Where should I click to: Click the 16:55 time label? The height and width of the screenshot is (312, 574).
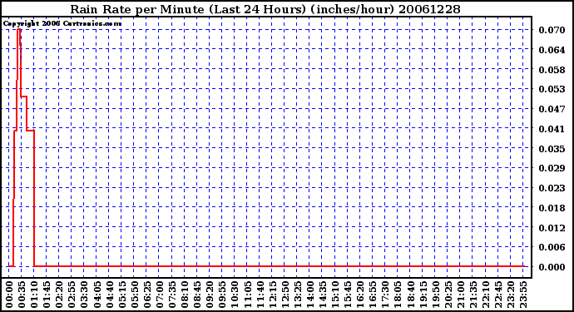[373, 295]
